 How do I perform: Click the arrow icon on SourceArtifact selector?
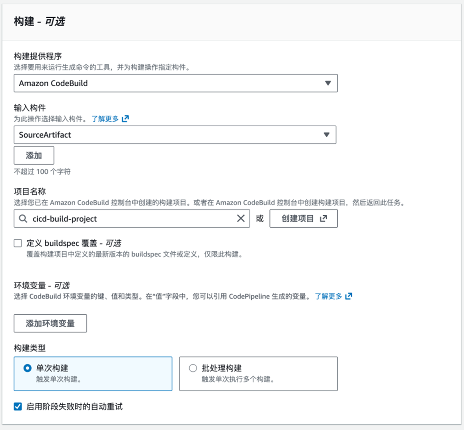[327, 135]
